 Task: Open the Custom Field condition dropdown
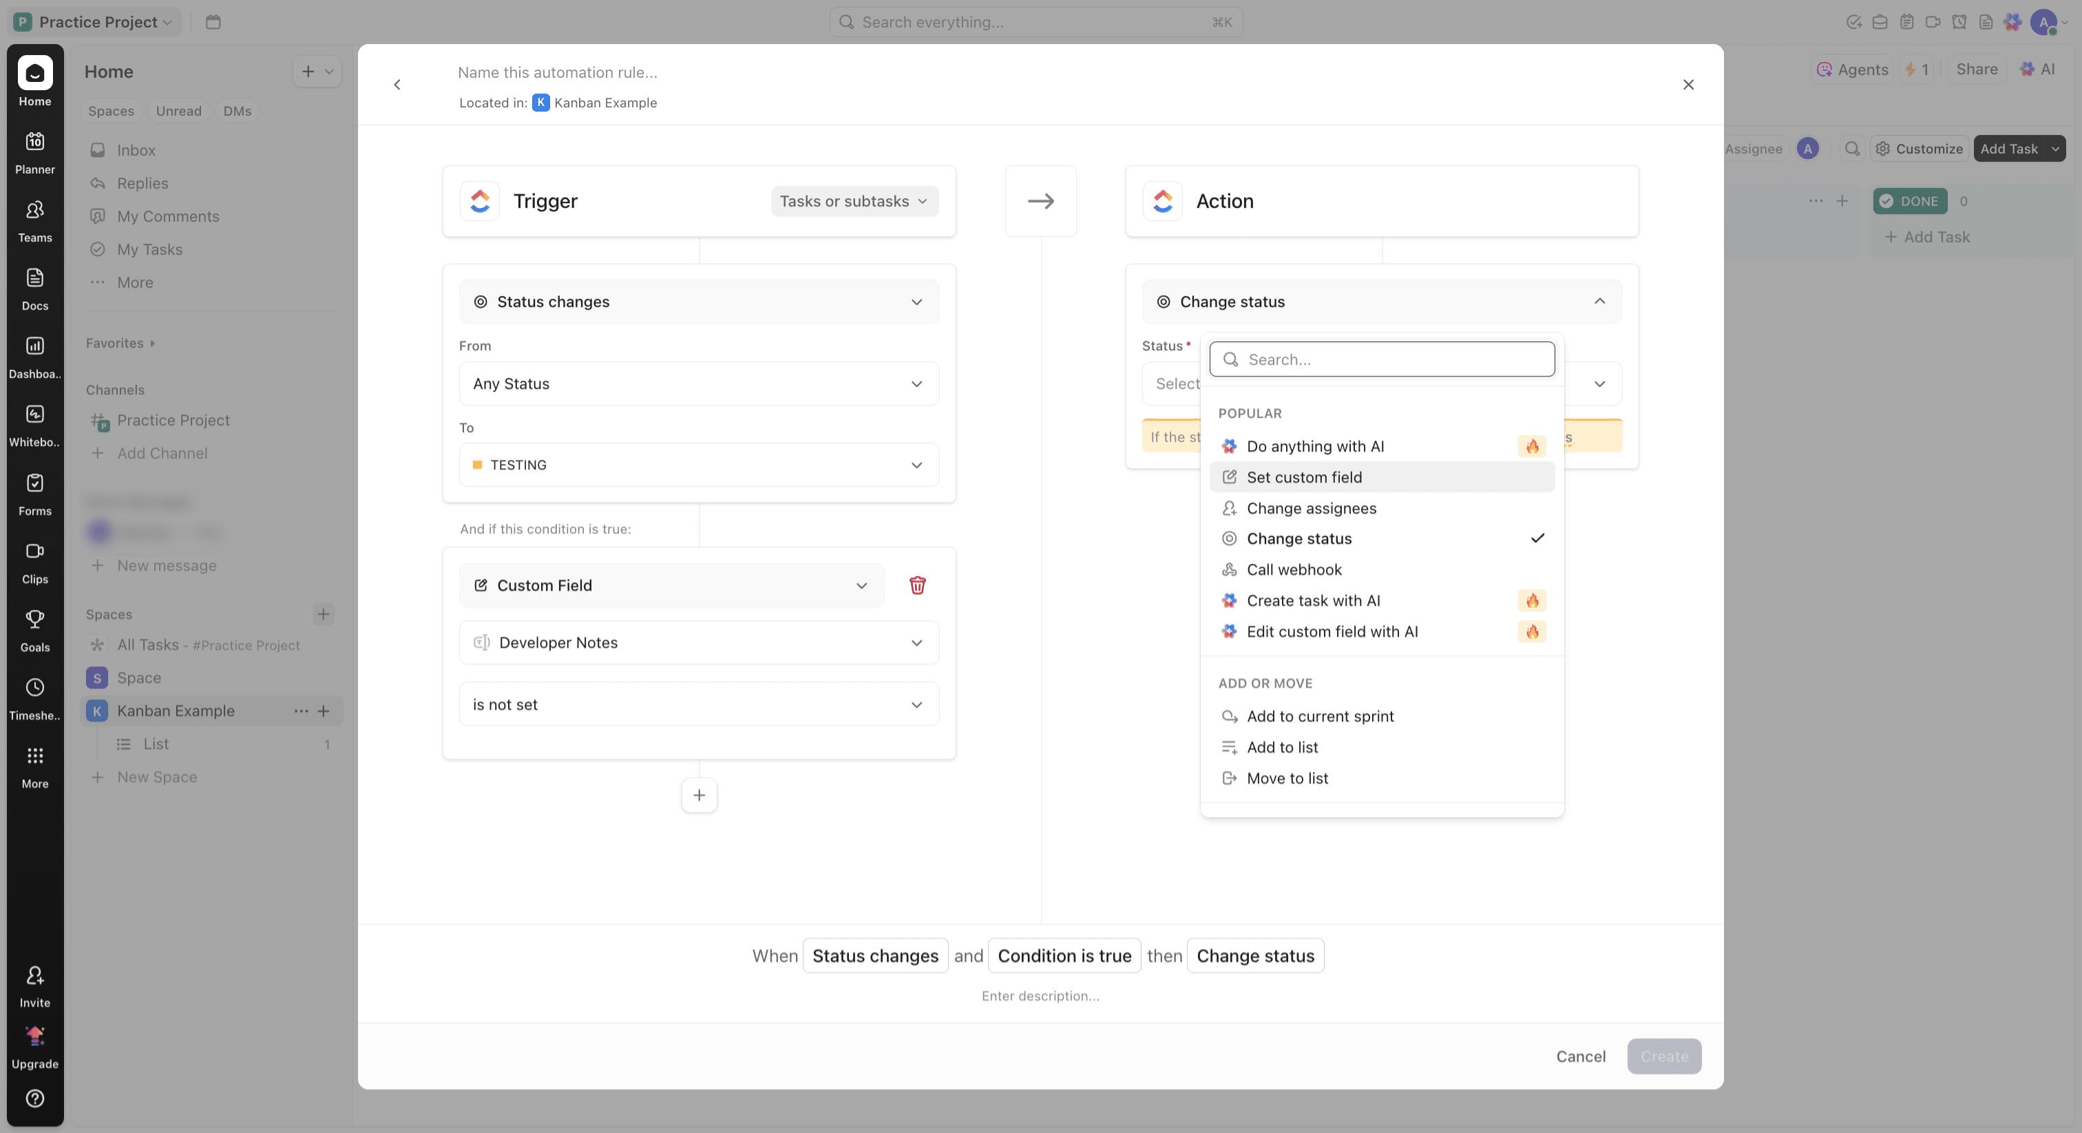(672, 585)
